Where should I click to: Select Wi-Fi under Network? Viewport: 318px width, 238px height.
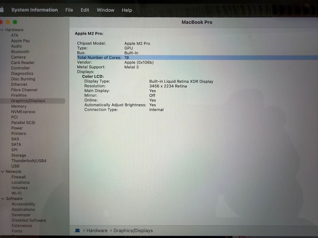click(17, 193)
